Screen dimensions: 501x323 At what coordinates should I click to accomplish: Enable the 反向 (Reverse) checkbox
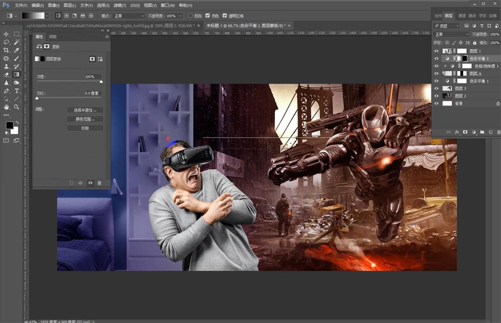click(190, 16)
